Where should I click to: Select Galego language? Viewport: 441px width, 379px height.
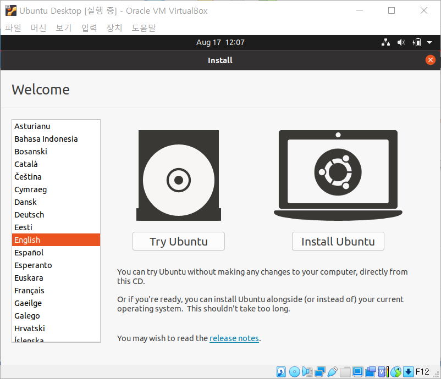56,316
